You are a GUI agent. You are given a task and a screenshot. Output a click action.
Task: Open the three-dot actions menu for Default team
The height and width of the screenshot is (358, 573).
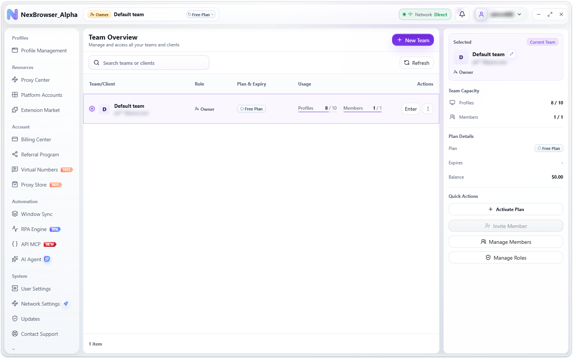[x=428, y=109]
